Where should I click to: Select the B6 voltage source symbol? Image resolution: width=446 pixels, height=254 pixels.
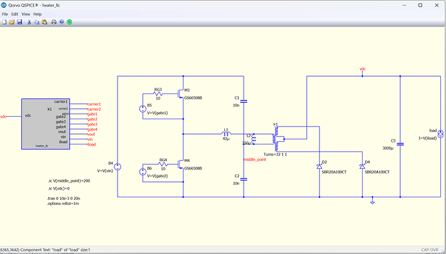point(142,171)
